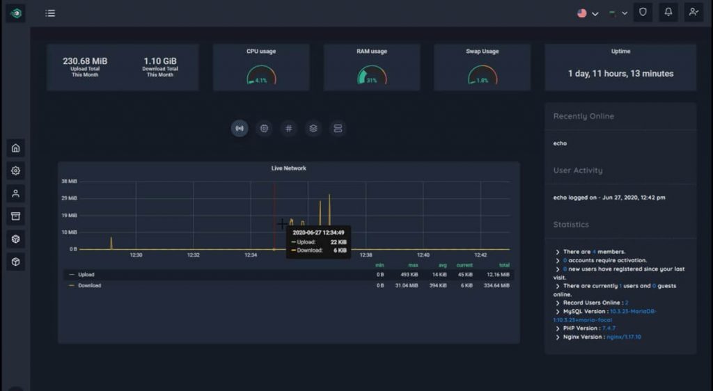The height and width of the screenshot is (391, 713).
Task: Open the bell notifications icon
Action: [668, 13]
